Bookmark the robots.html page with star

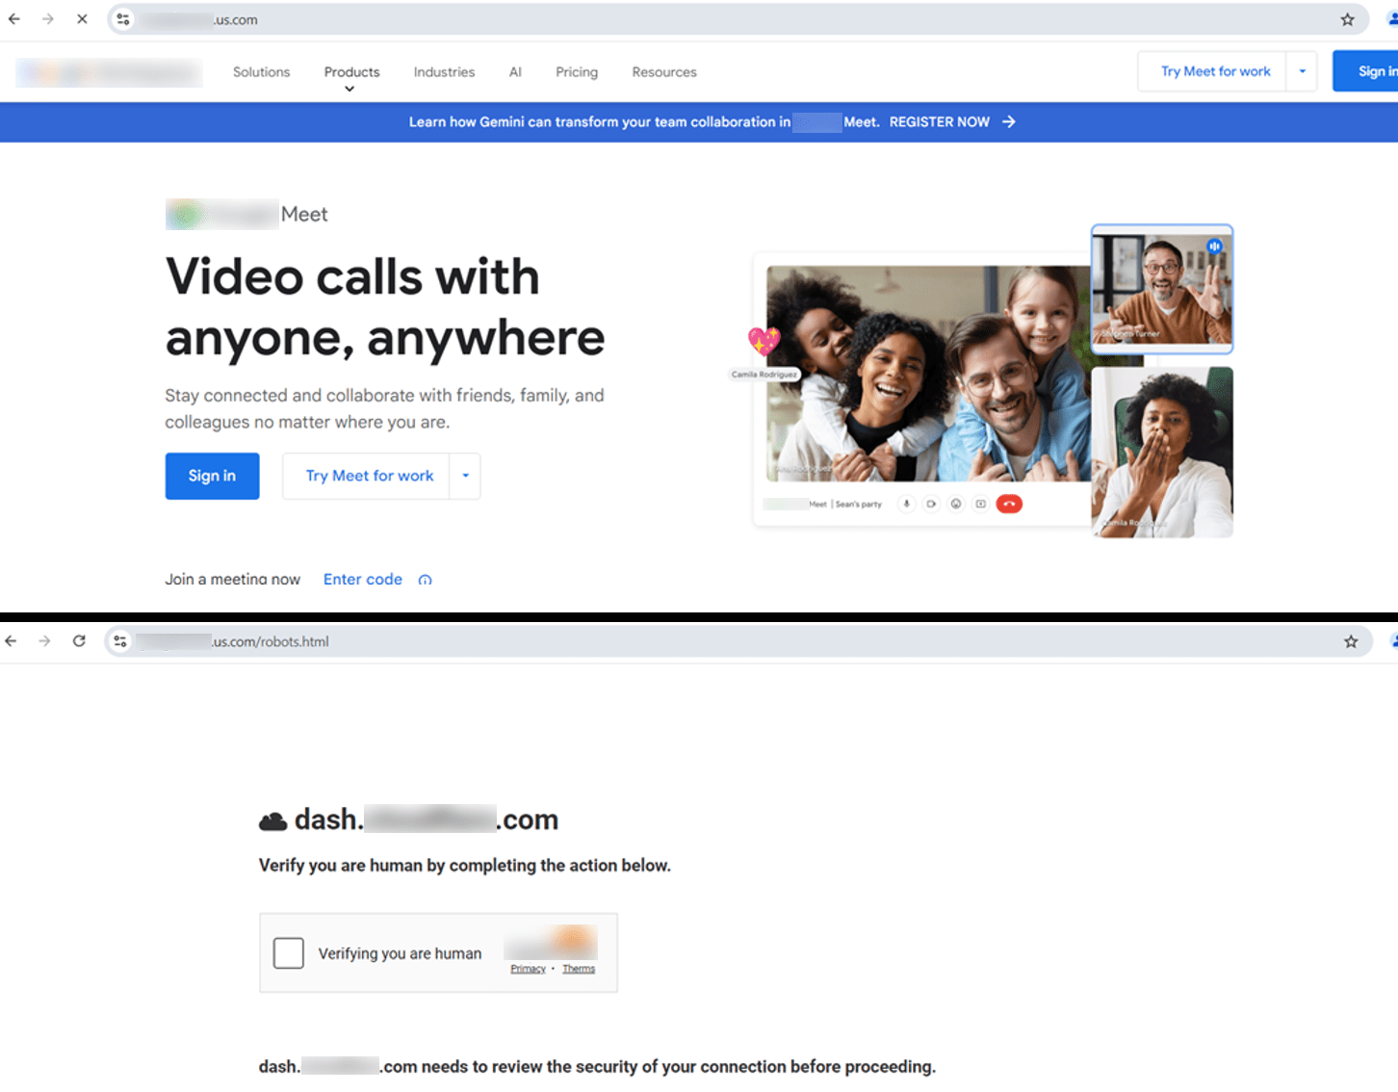1351,641
